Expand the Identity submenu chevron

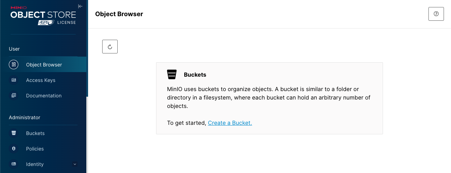75,164
